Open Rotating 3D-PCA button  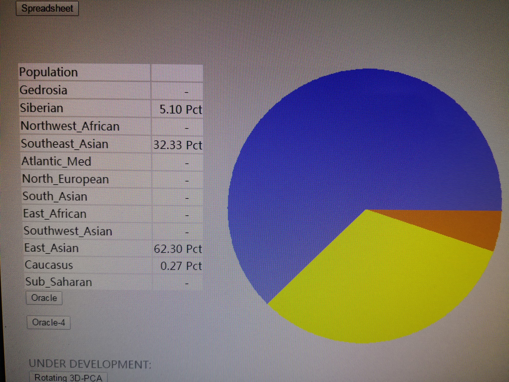(x=68, y=377)
